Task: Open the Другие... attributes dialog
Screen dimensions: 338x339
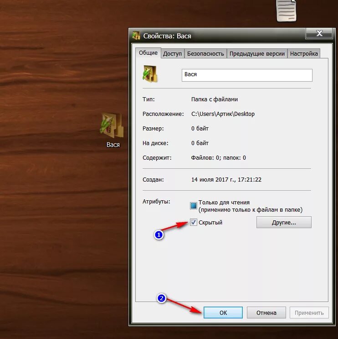Action: [x=284, y=223]
